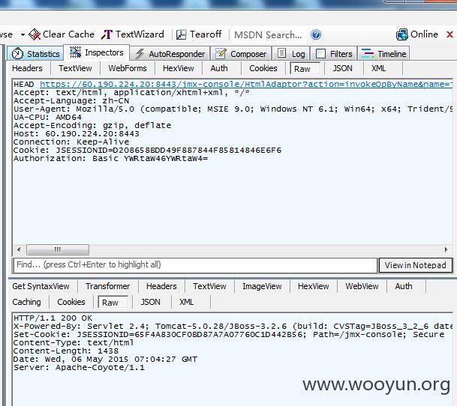Click the View in Notepad button

(x=415, y=265)
